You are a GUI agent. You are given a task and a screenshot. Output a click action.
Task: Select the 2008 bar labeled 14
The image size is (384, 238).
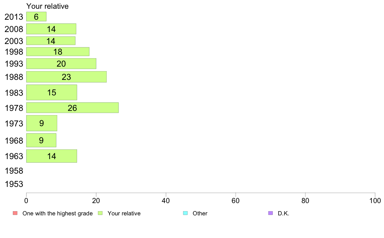click(51, 29)
